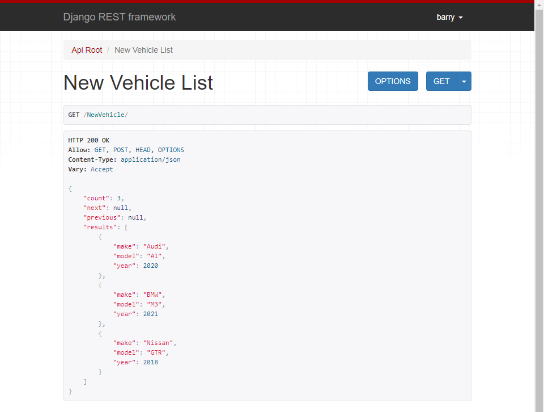Click the "year": 2018 value
The width and height of the screenshot is (544, 412).
tap(151, 362)
